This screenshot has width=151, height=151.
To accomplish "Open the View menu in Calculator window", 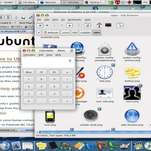I will (49, 55).
